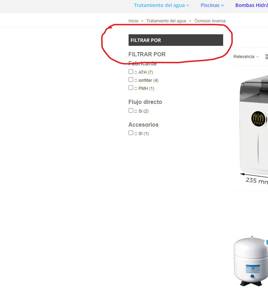This screenshot has height=297, width=268.
Task: Open the Piscinas menu
Action: [x=210, y=5]
